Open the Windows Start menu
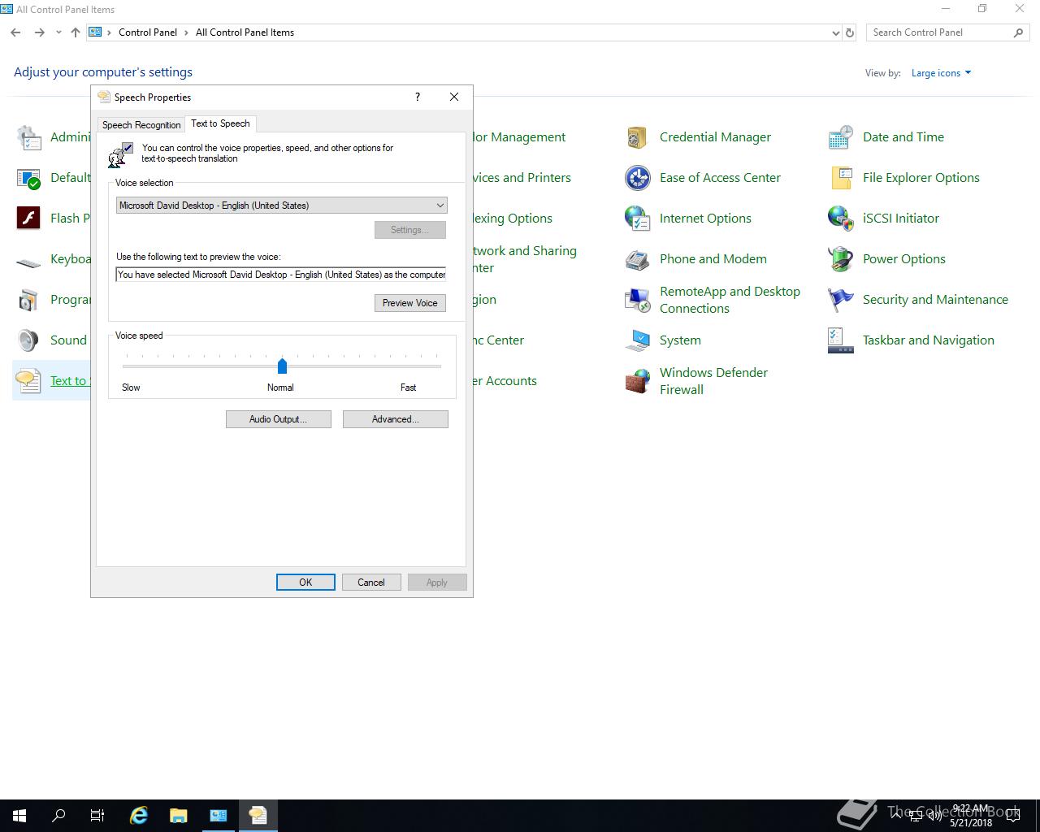The height and width of the screenshot is (832, 1040). [19, 816]
